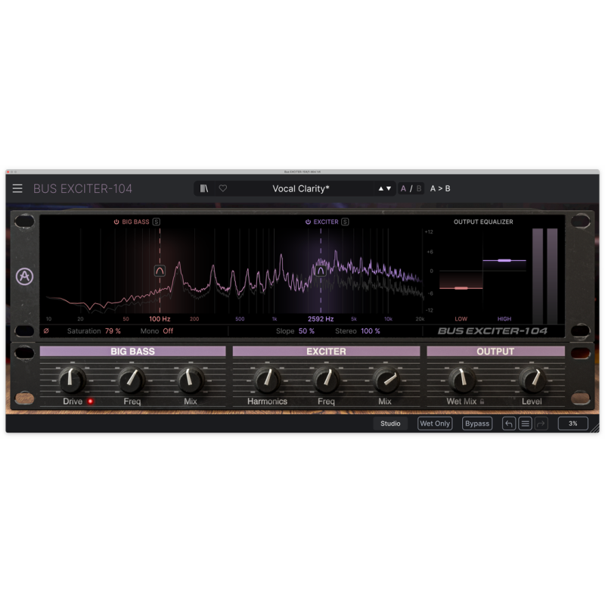This screenshot has width=605, height=605.
Task: Click the OUTPUT section header
Action: (495, 351)
